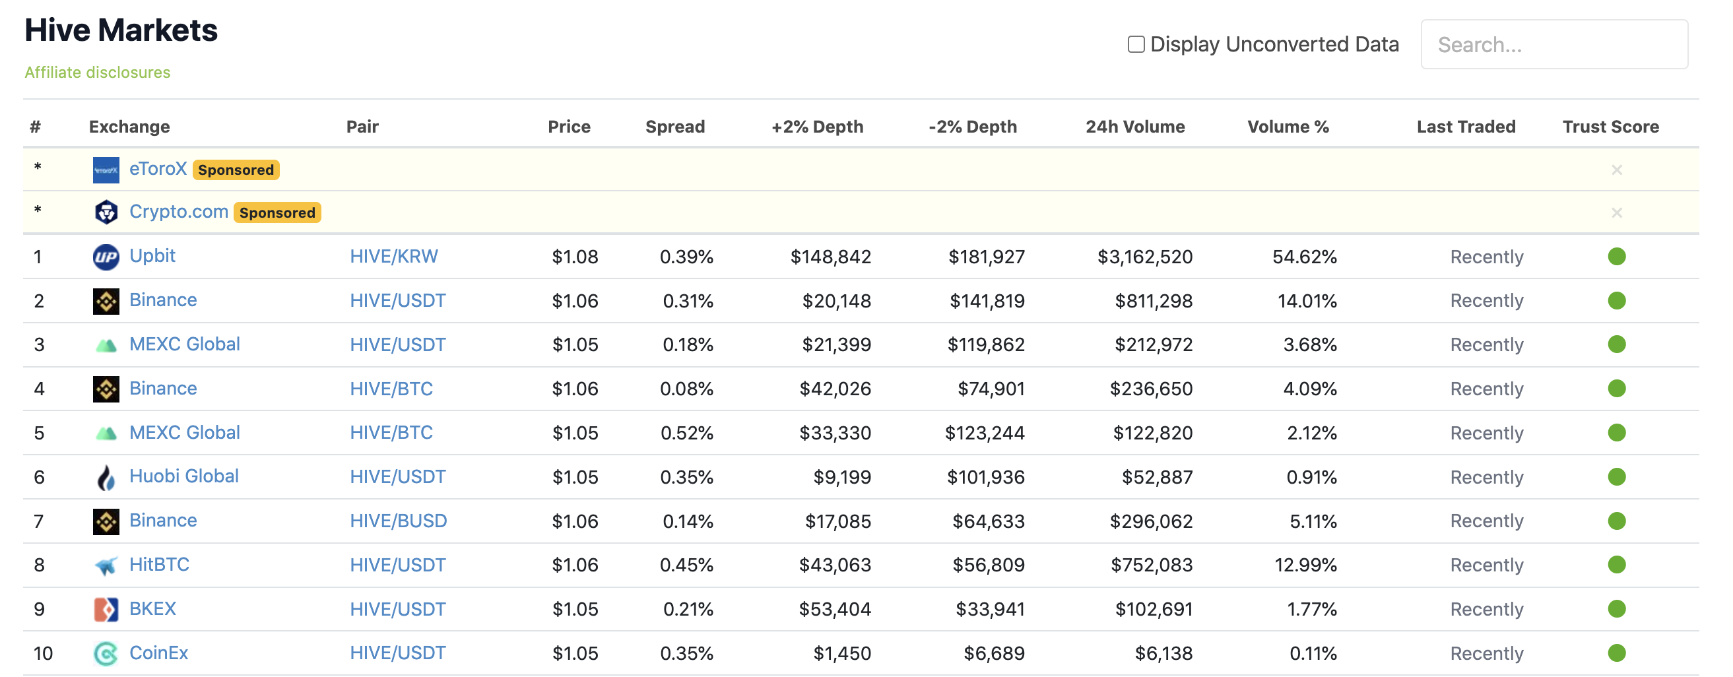Select the $148,842 depth cell

830,257
